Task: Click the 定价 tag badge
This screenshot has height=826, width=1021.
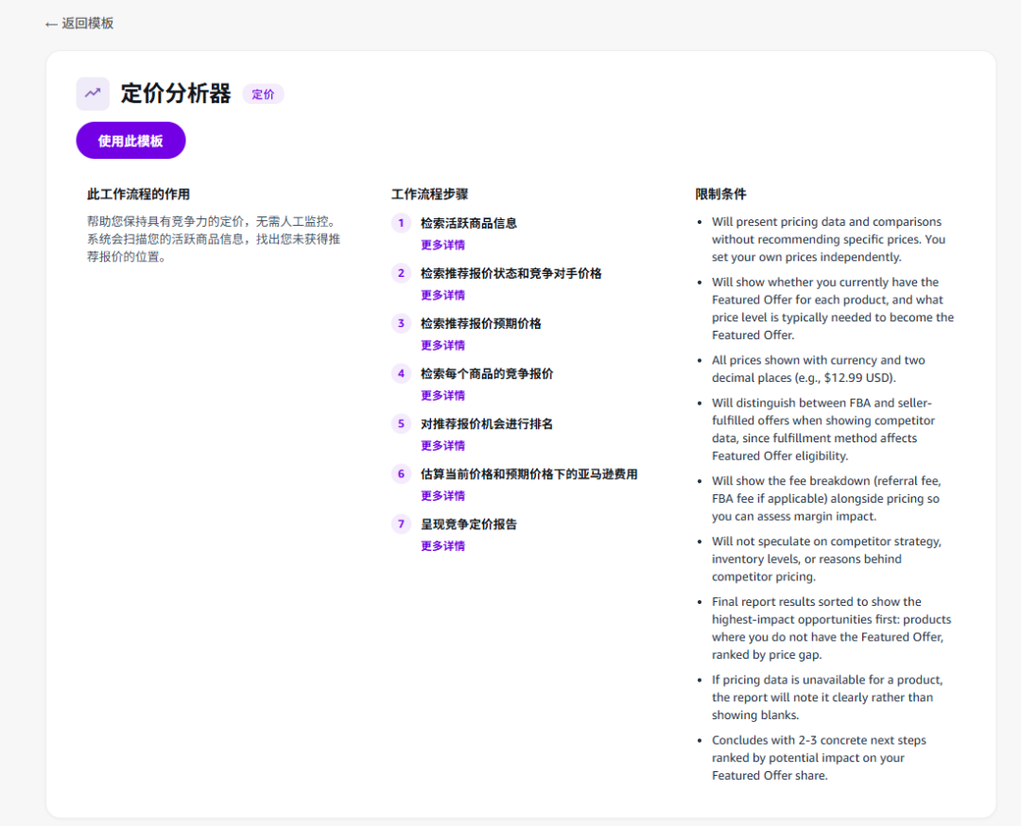Action: point(263,95)
